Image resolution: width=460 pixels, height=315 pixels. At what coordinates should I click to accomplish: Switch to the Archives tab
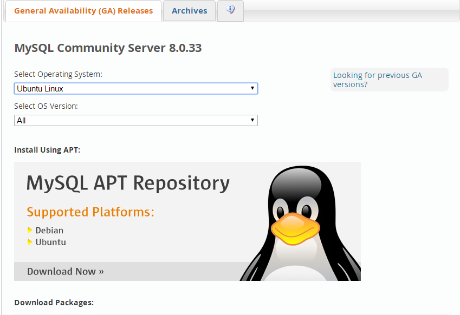click(x=189, y=10)
